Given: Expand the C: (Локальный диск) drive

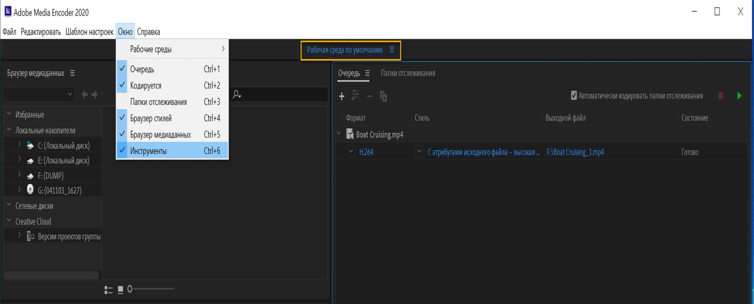Looking at the screenshot, I should (x=19, y=145).
